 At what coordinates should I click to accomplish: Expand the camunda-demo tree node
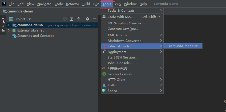(9, 25)
